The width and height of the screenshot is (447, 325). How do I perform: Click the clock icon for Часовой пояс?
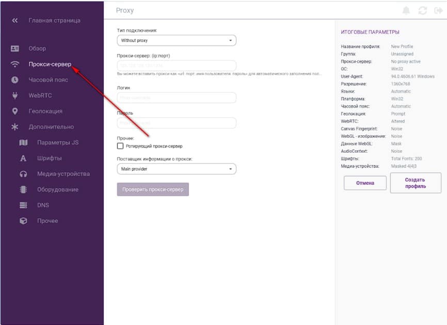15,80
